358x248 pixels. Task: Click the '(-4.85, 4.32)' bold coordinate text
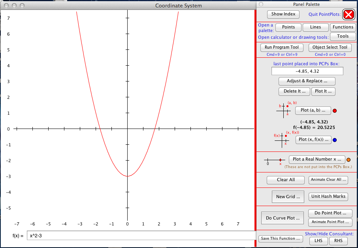[x=314, y=122]
